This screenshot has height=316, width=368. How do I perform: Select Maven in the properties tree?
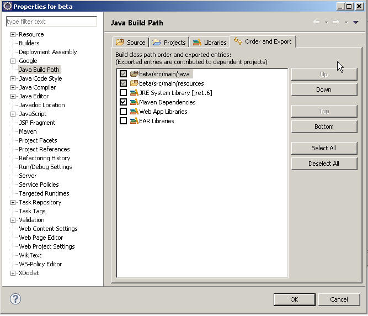coord(28,131)
